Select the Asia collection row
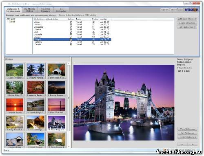 (x=72, y=32)
